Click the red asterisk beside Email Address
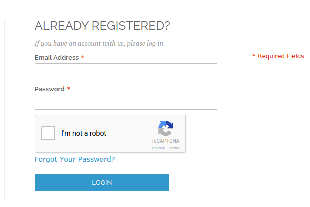The image size is (310, 207). tap(83, 57)
